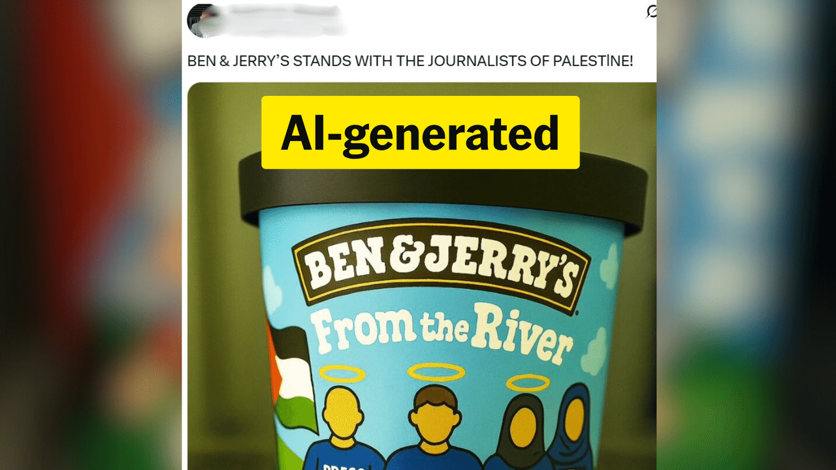Click the halo above the center figure

(x=436, y=372)
